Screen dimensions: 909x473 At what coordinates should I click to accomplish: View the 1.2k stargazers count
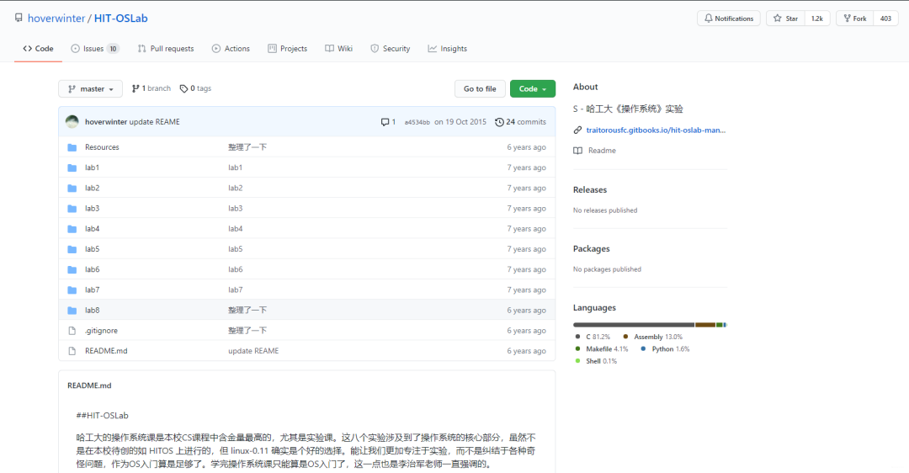[816, 19]
